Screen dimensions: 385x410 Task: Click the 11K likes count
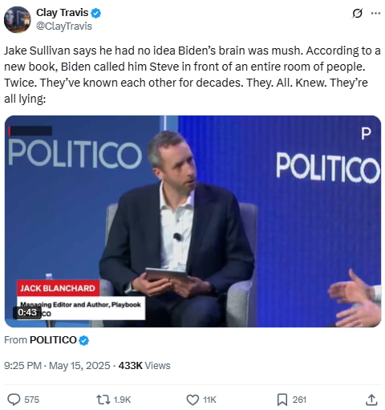coord(209,400)
